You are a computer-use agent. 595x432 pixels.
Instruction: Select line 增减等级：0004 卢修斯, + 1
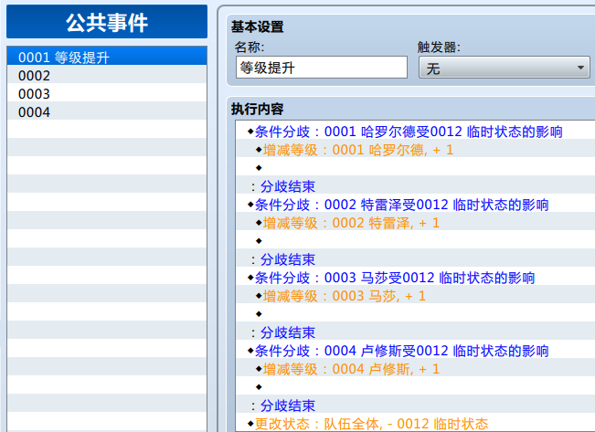(415, 369)
